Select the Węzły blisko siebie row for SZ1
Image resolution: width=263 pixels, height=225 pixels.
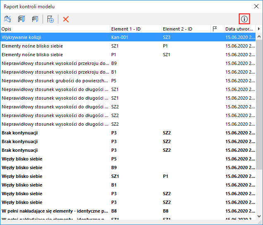click(128, 176)
